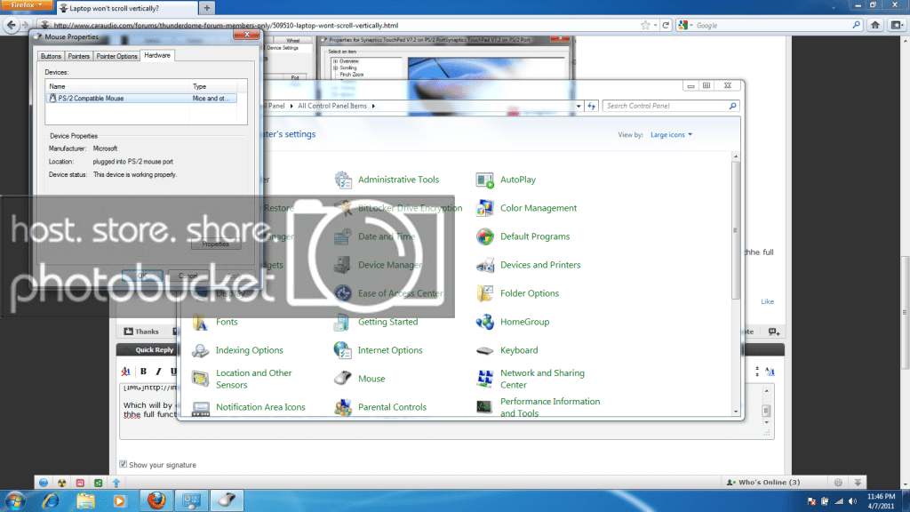
Task: Select PS/2 Compatible Mouse device row
Action: pos(141,99)
